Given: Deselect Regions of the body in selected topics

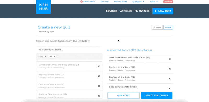Looking at the screenshot, I should (170, 69).
